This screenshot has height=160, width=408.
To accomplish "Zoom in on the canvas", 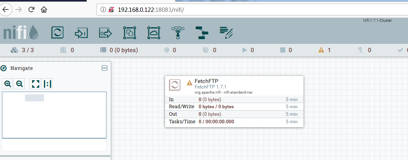I will (x=8, y=84).
